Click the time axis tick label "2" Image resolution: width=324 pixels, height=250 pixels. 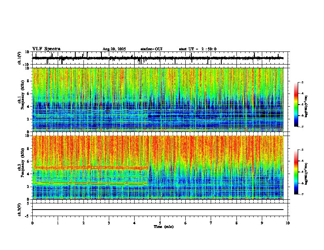[83, 223]
